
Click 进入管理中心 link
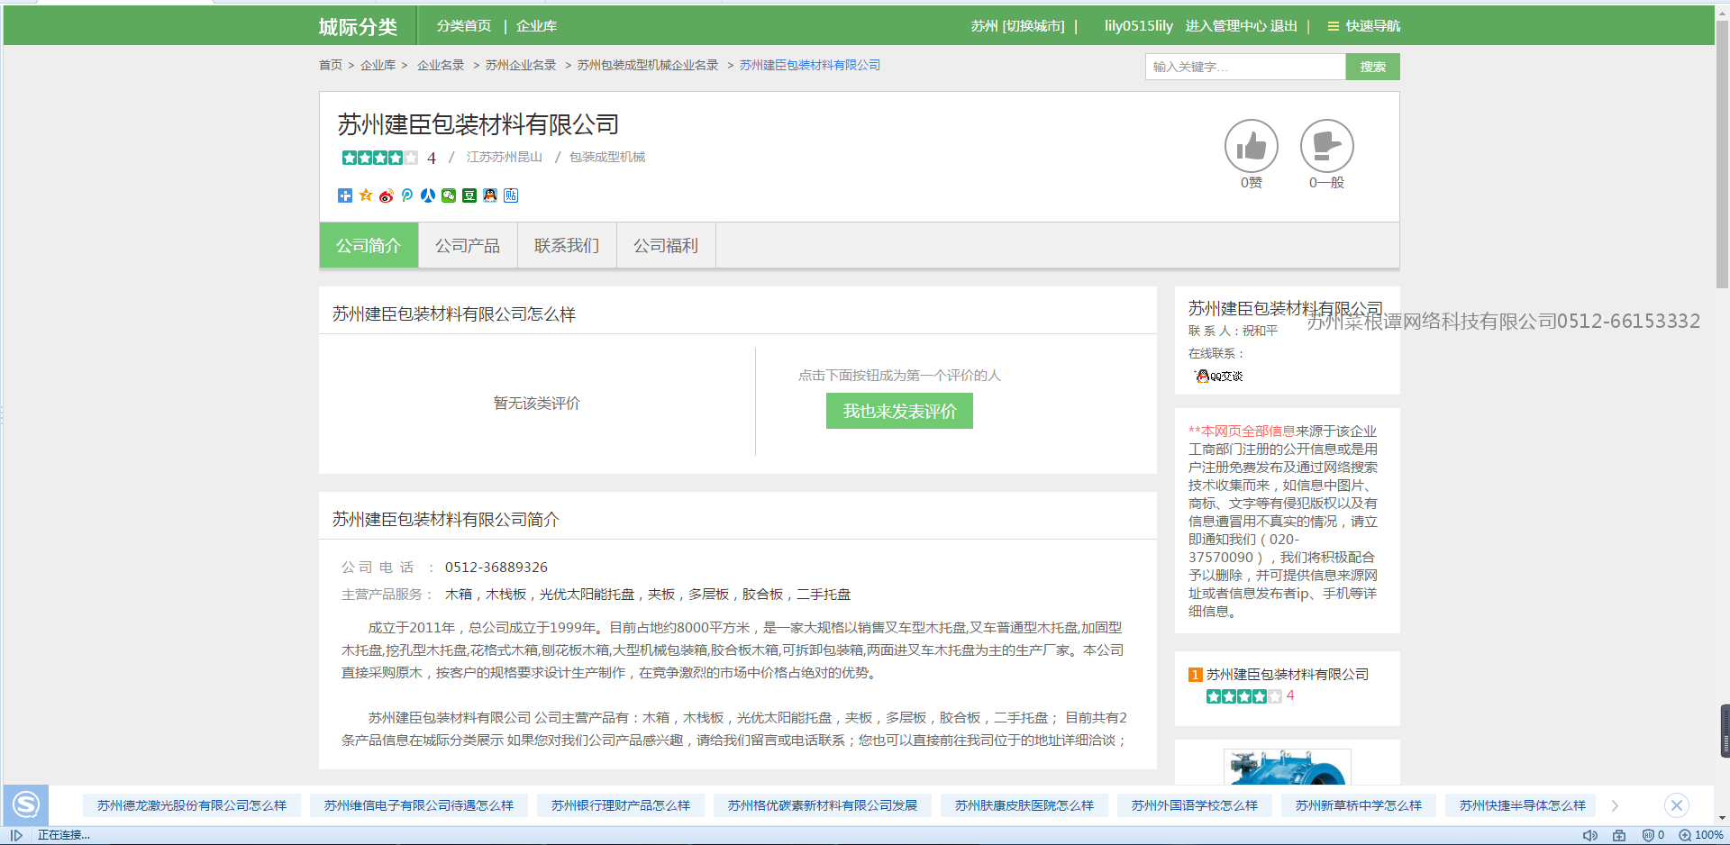[x=1225, y=26]
